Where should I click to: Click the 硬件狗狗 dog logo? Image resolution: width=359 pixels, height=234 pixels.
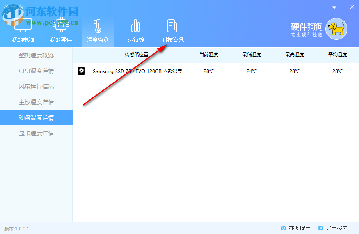(337, 29)
